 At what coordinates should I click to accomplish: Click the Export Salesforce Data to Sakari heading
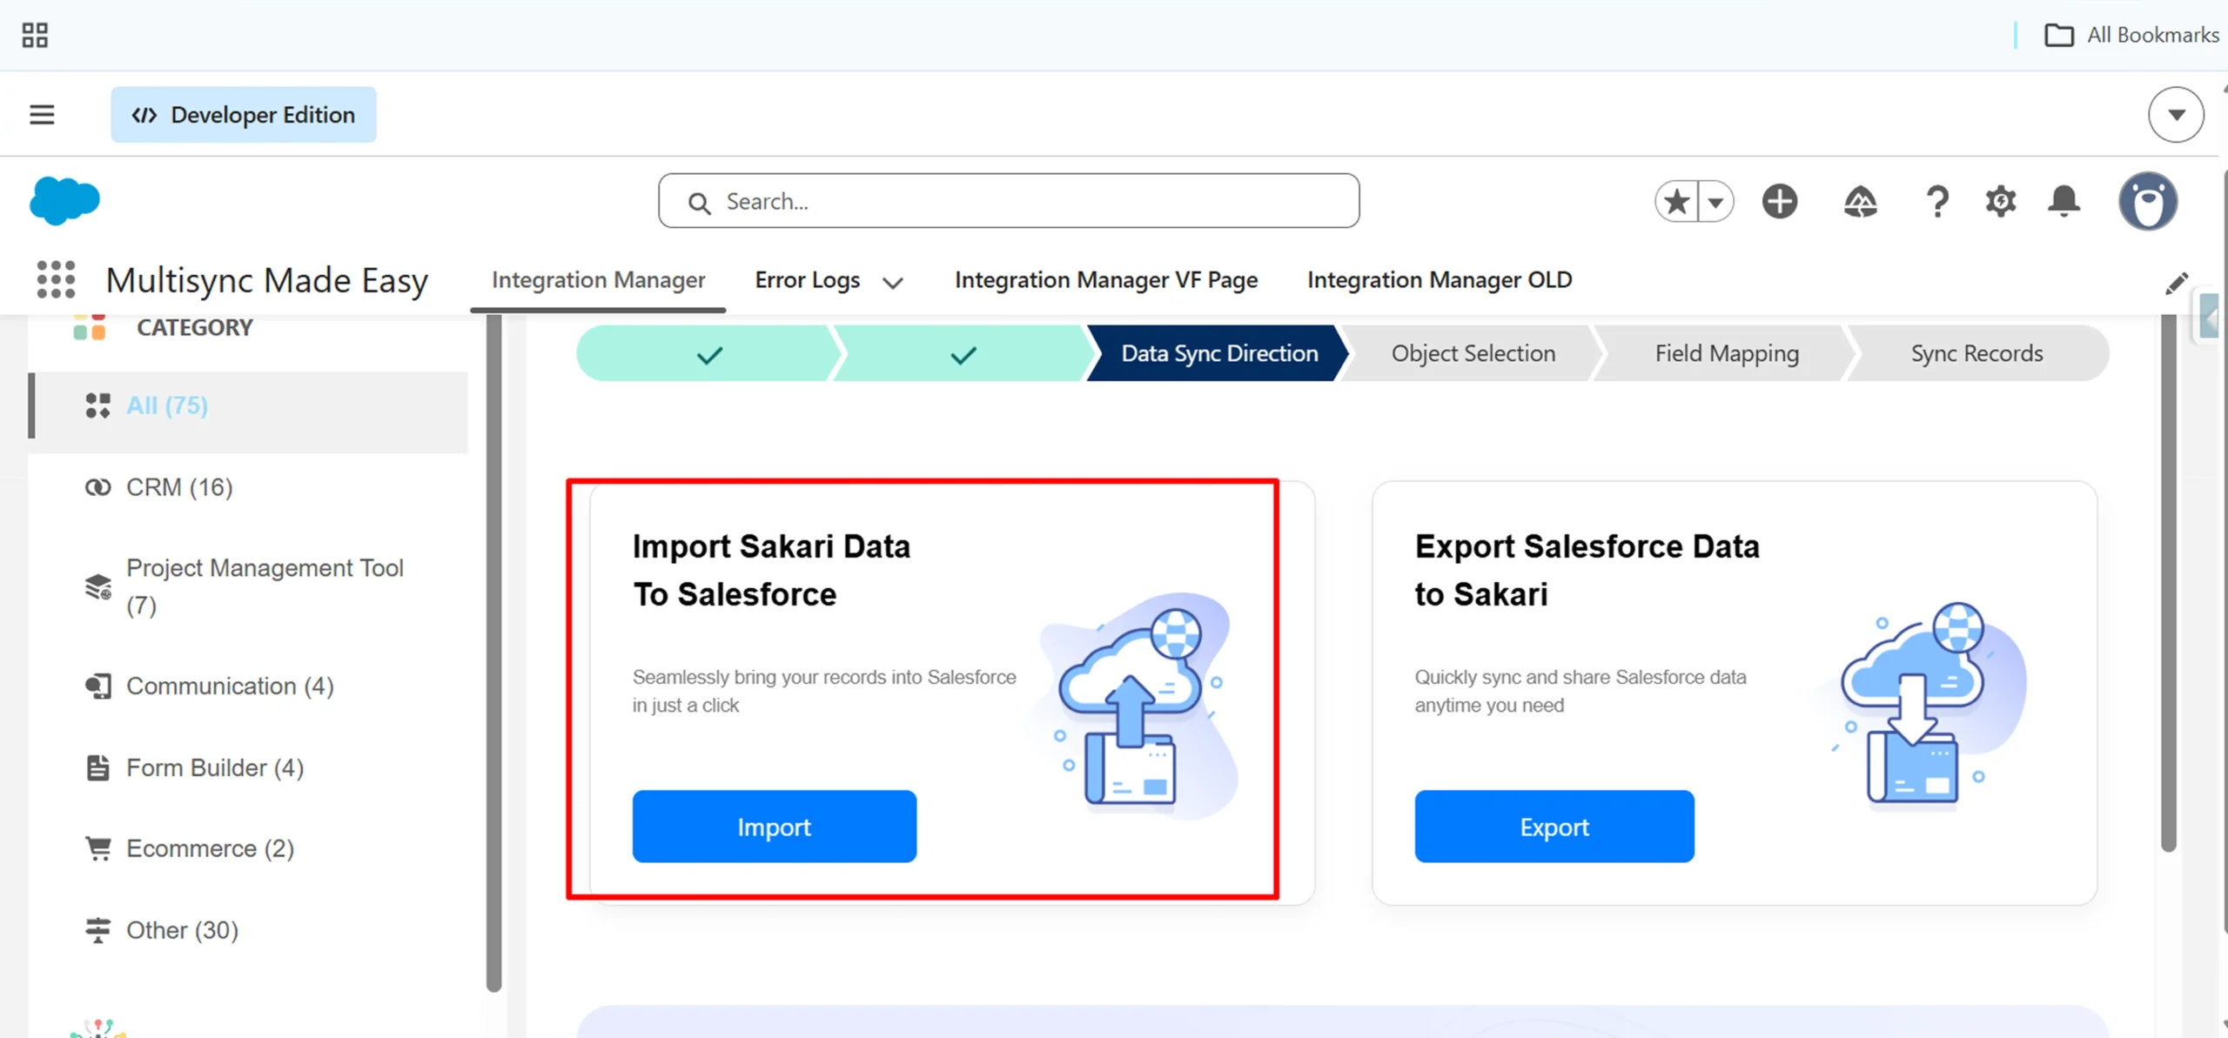pyautogui.click(x=1587, y=570)
